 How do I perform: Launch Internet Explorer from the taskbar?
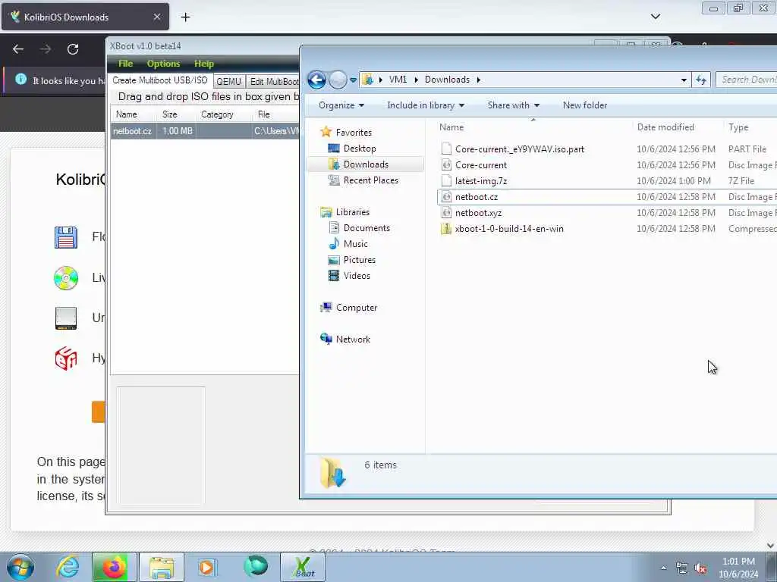[68, 567]
